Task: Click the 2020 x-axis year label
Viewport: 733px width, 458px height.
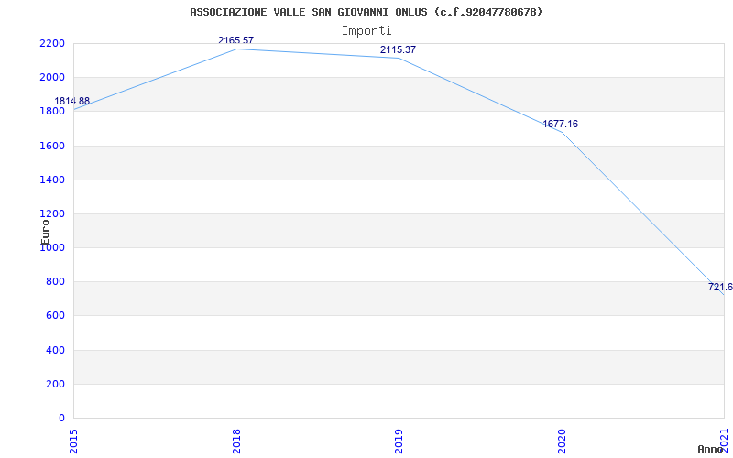Action: coord(562,442)
